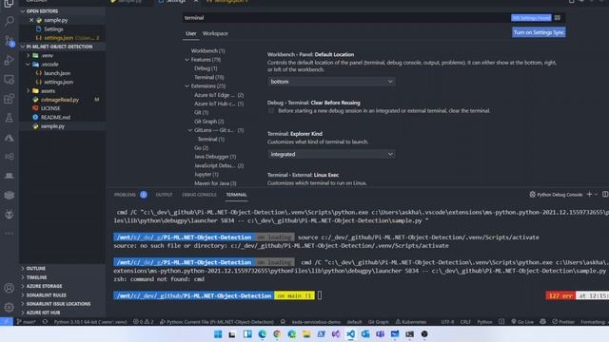
Task: Select Jupyter (1) in settings tree
Action: 206,175
